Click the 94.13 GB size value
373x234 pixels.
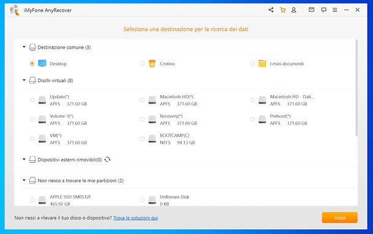(x=186, y=143)
